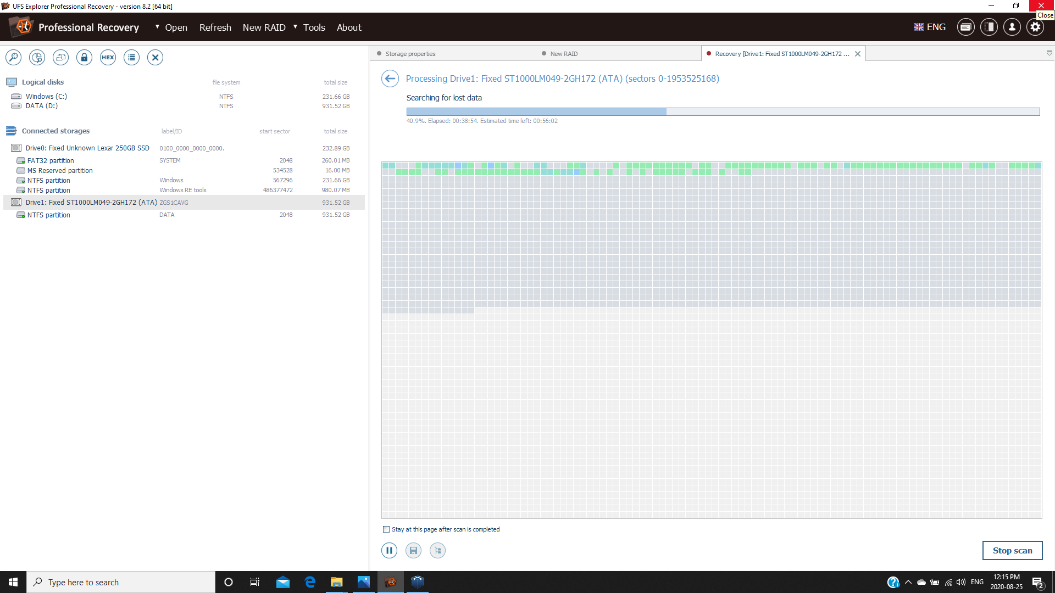Expand the Tools menu dropdown arrow
This screenshot has height=593, width=1055.
[x=295, y=26]
